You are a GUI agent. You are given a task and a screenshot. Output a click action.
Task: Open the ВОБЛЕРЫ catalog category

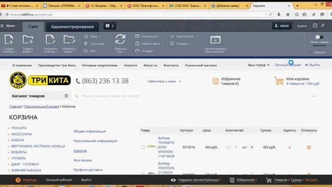[19, 152]
